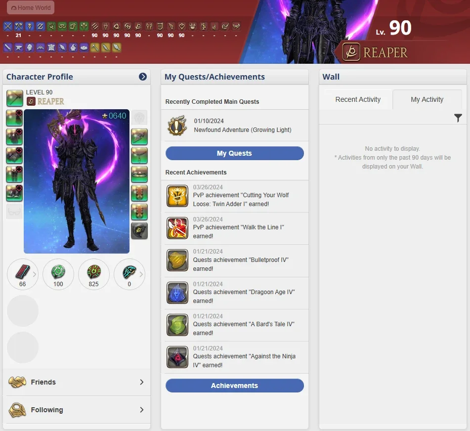
Task: Click the Reaper character portrait image
Action: point(77,181)
